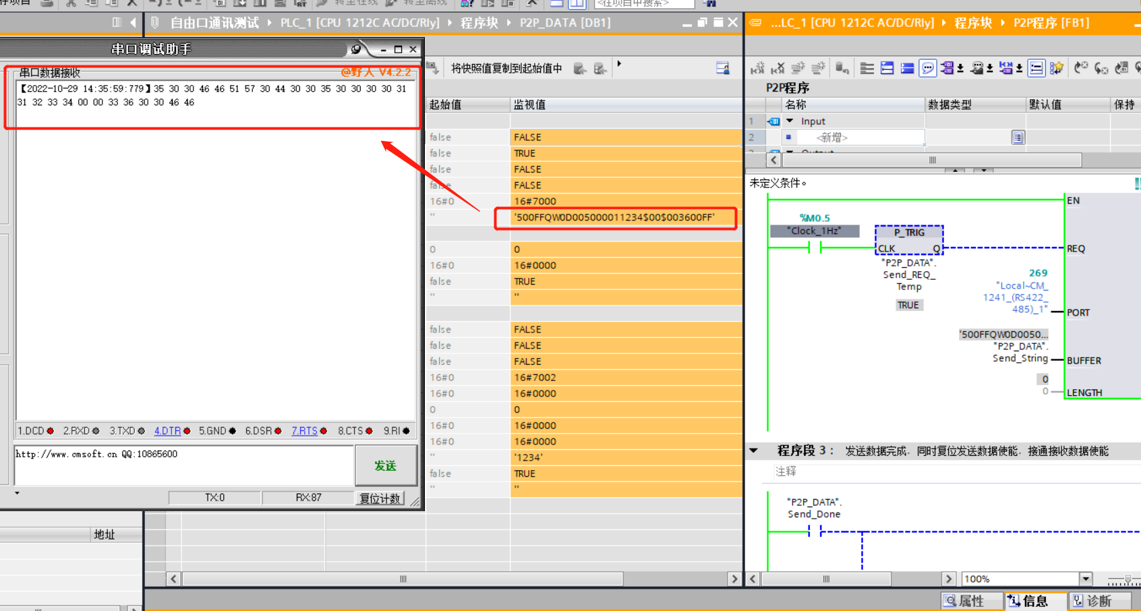Toggle the 7.RTS signal line

(304, 431)
